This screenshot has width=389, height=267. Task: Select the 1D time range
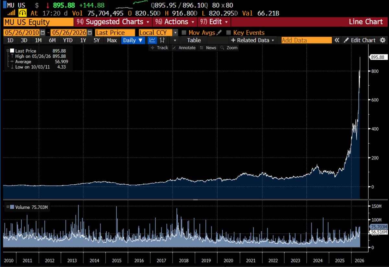(10, 40)
